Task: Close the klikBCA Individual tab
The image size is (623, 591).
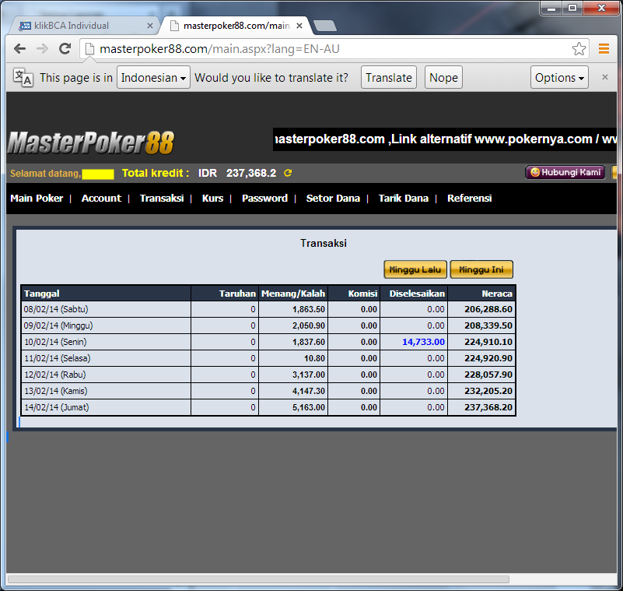Action: [x=150, y=26]
